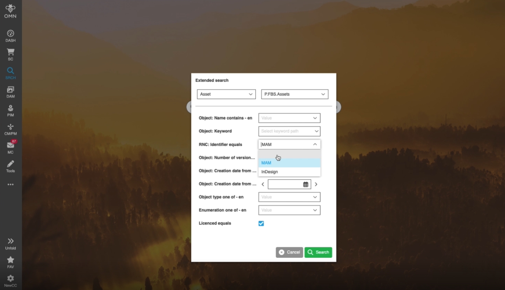Open the FAV favorites star
This screenshot has height=290, width=505.
click(10, 262)
